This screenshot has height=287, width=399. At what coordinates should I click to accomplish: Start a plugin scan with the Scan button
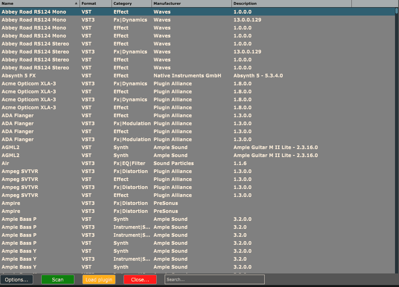click(x=58, y=280)
